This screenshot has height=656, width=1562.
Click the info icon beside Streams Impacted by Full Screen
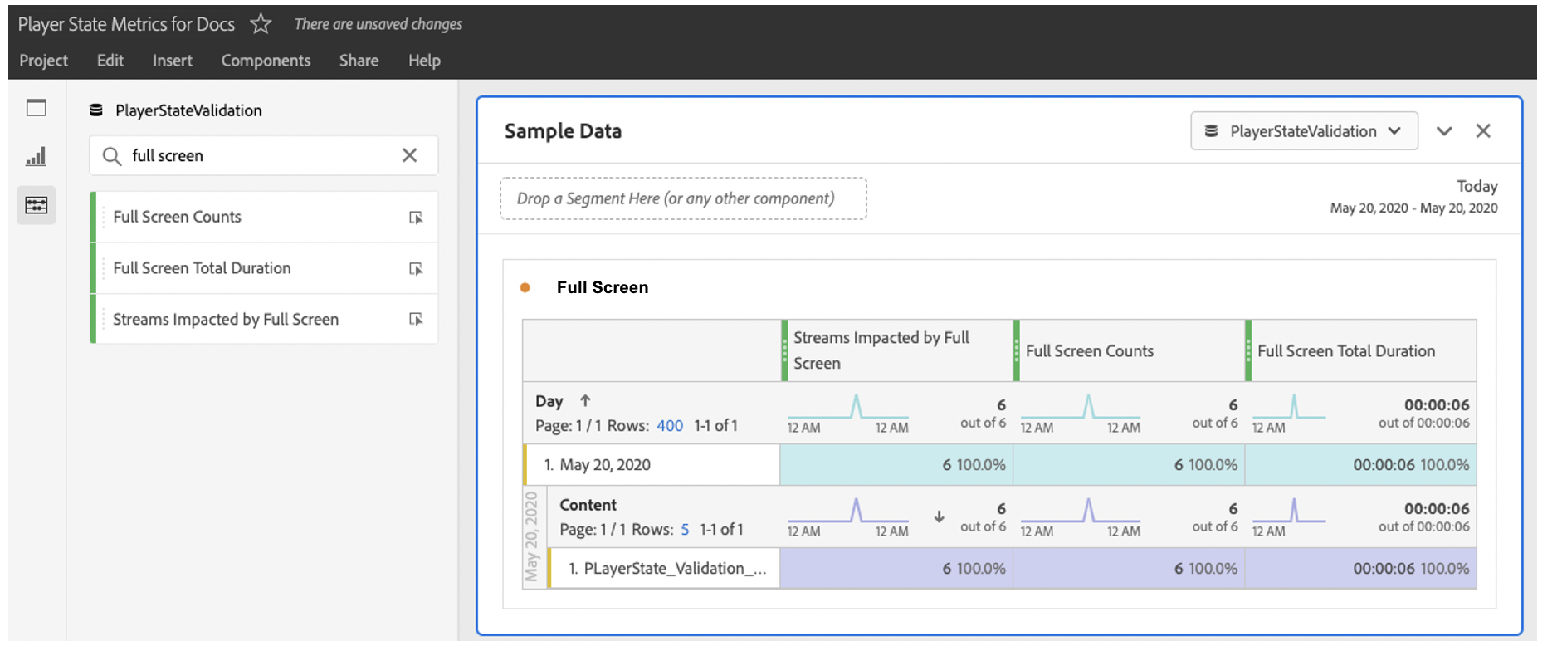416,320
